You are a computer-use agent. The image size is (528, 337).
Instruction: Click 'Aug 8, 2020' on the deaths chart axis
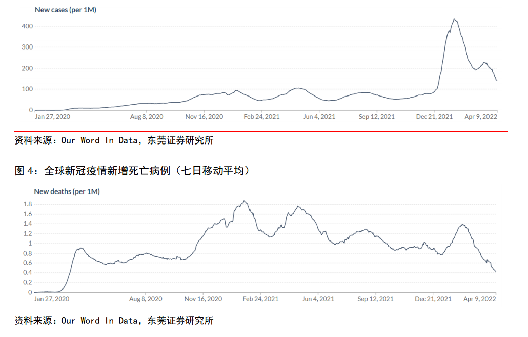coord(145,299)
